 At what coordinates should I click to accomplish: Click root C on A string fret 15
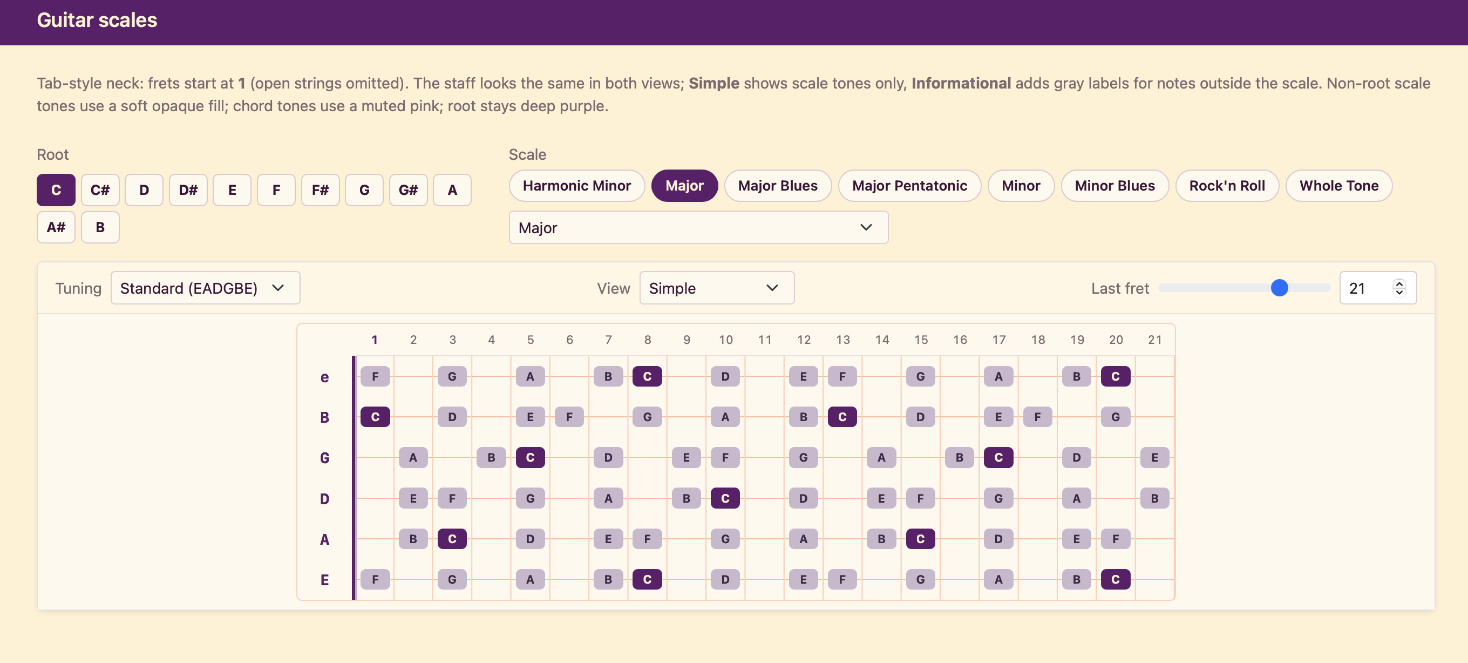(x=920, y=539)
